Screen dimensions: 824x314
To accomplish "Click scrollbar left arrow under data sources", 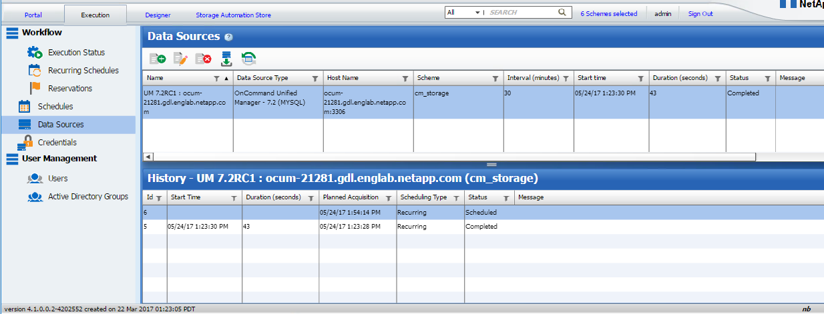I will point(148,157).
